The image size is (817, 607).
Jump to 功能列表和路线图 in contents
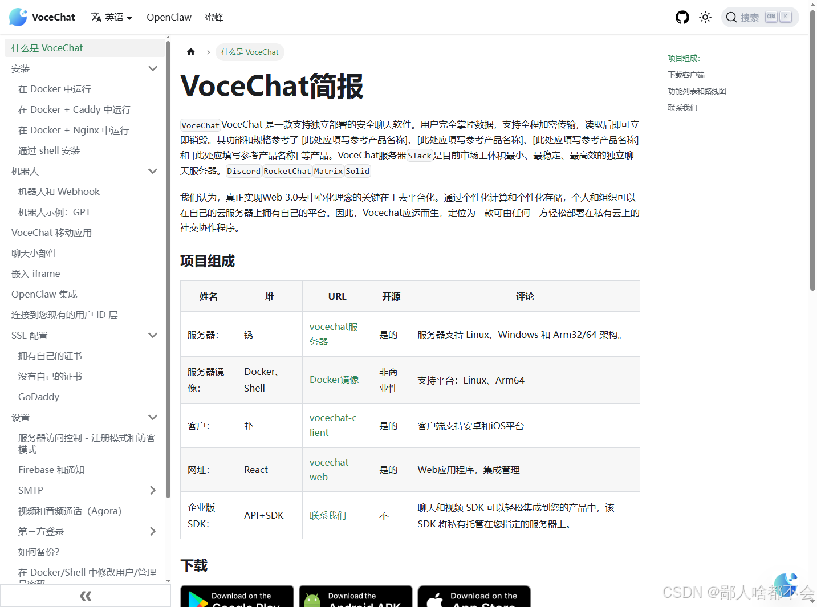pyautogui.click(x=697, y=91)
